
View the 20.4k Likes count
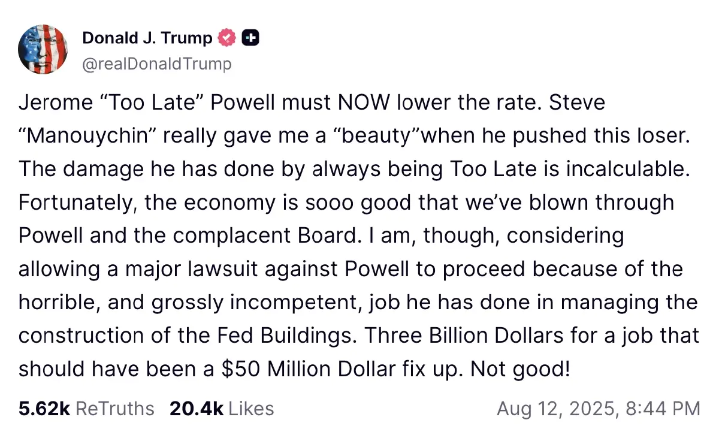click(197, 409)
